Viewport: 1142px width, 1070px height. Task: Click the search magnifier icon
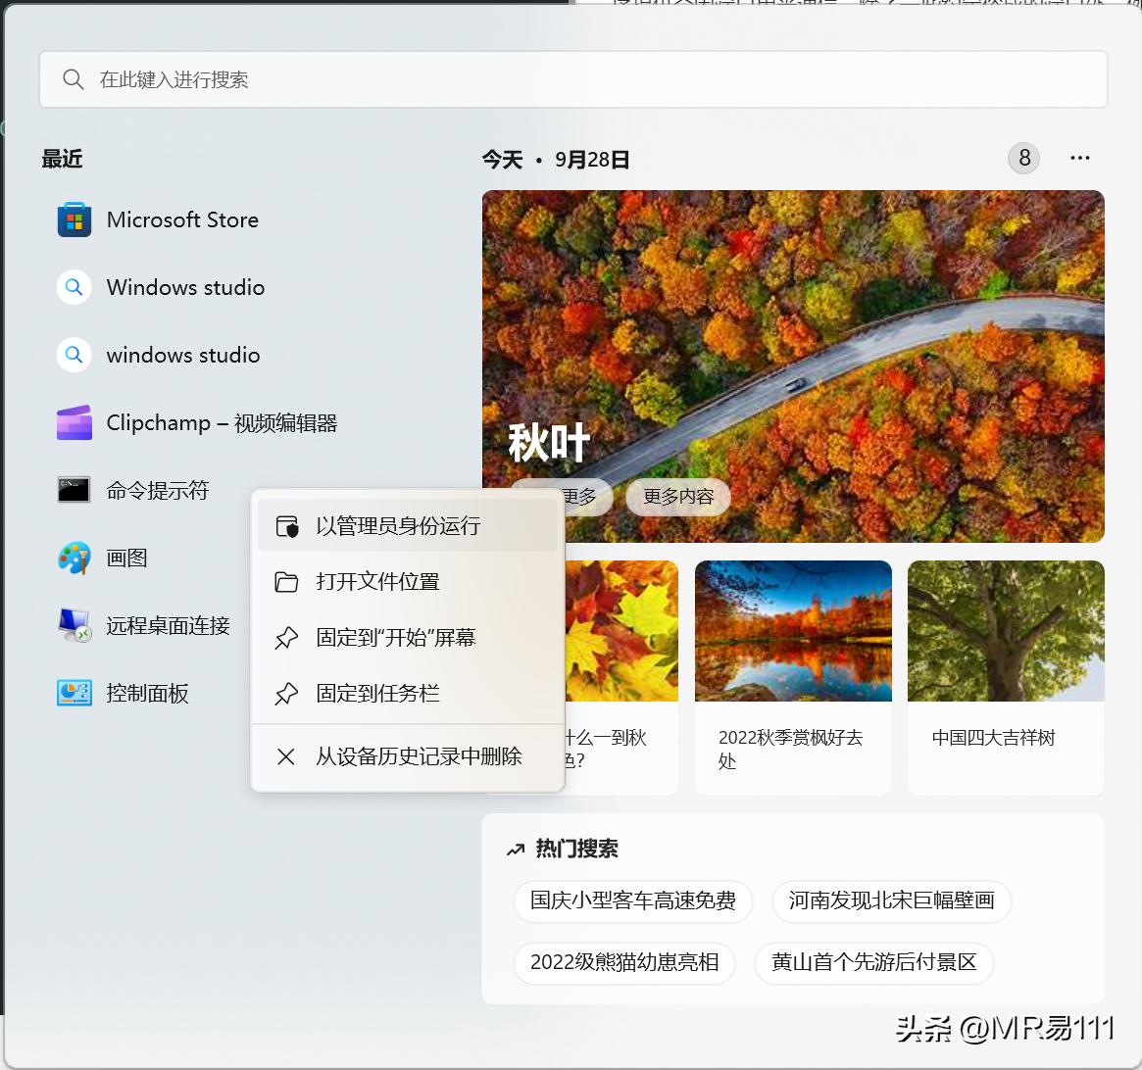(74, 79)
